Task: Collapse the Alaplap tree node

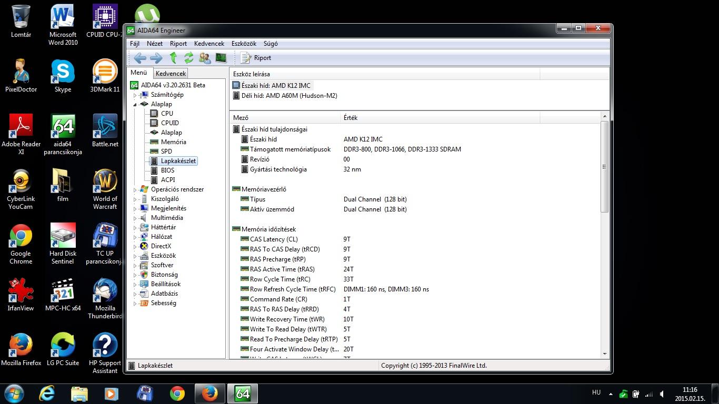Action: 135,104
